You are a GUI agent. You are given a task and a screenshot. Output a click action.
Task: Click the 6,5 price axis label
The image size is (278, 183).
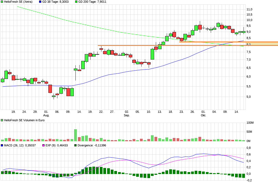tap(249, 68)
